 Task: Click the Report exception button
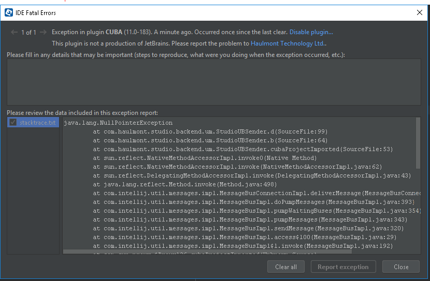coord(342,267)
